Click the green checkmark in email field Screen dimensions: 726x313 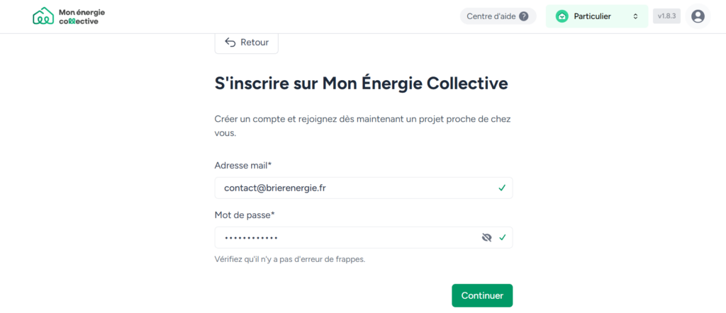502,188
